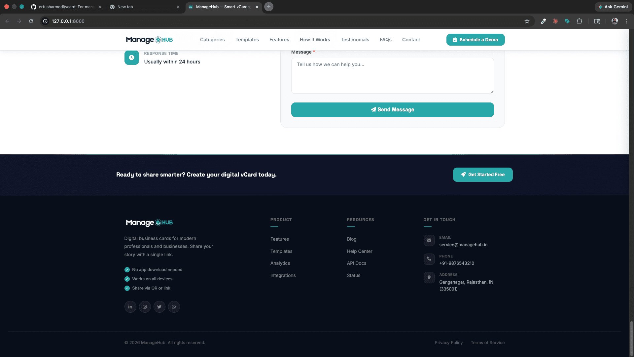Image resolution: width=634 pixels, height=357 pixels.
Task: Click the +91-9876543210 phone number
Action: [x=457, y=263]
